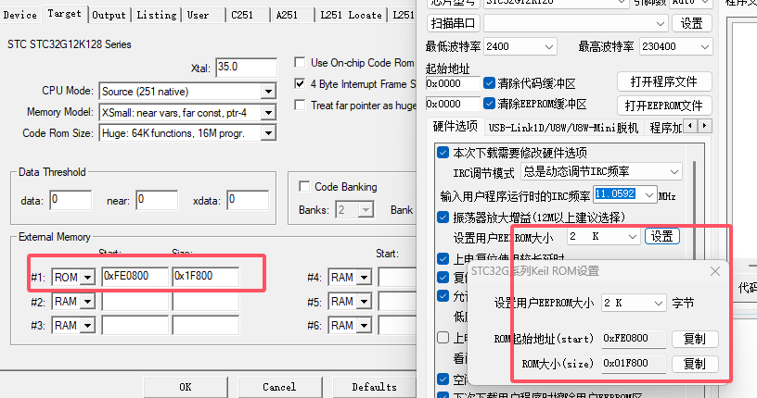Toggle 清除EEPROM缓冲区 checkbox

[x=489, y=103]
